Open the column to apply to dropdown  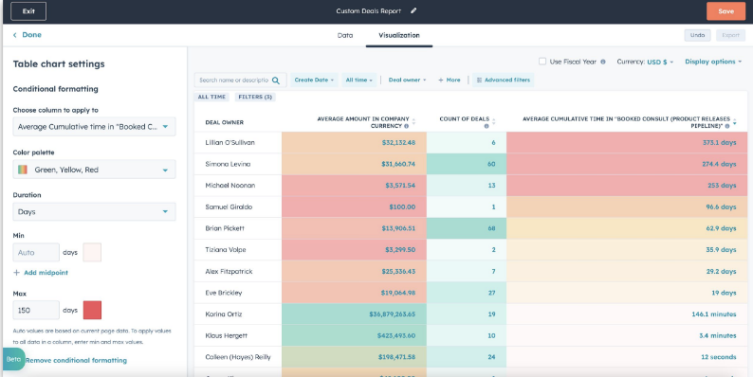pyautogui.click(x=94, y=127)
